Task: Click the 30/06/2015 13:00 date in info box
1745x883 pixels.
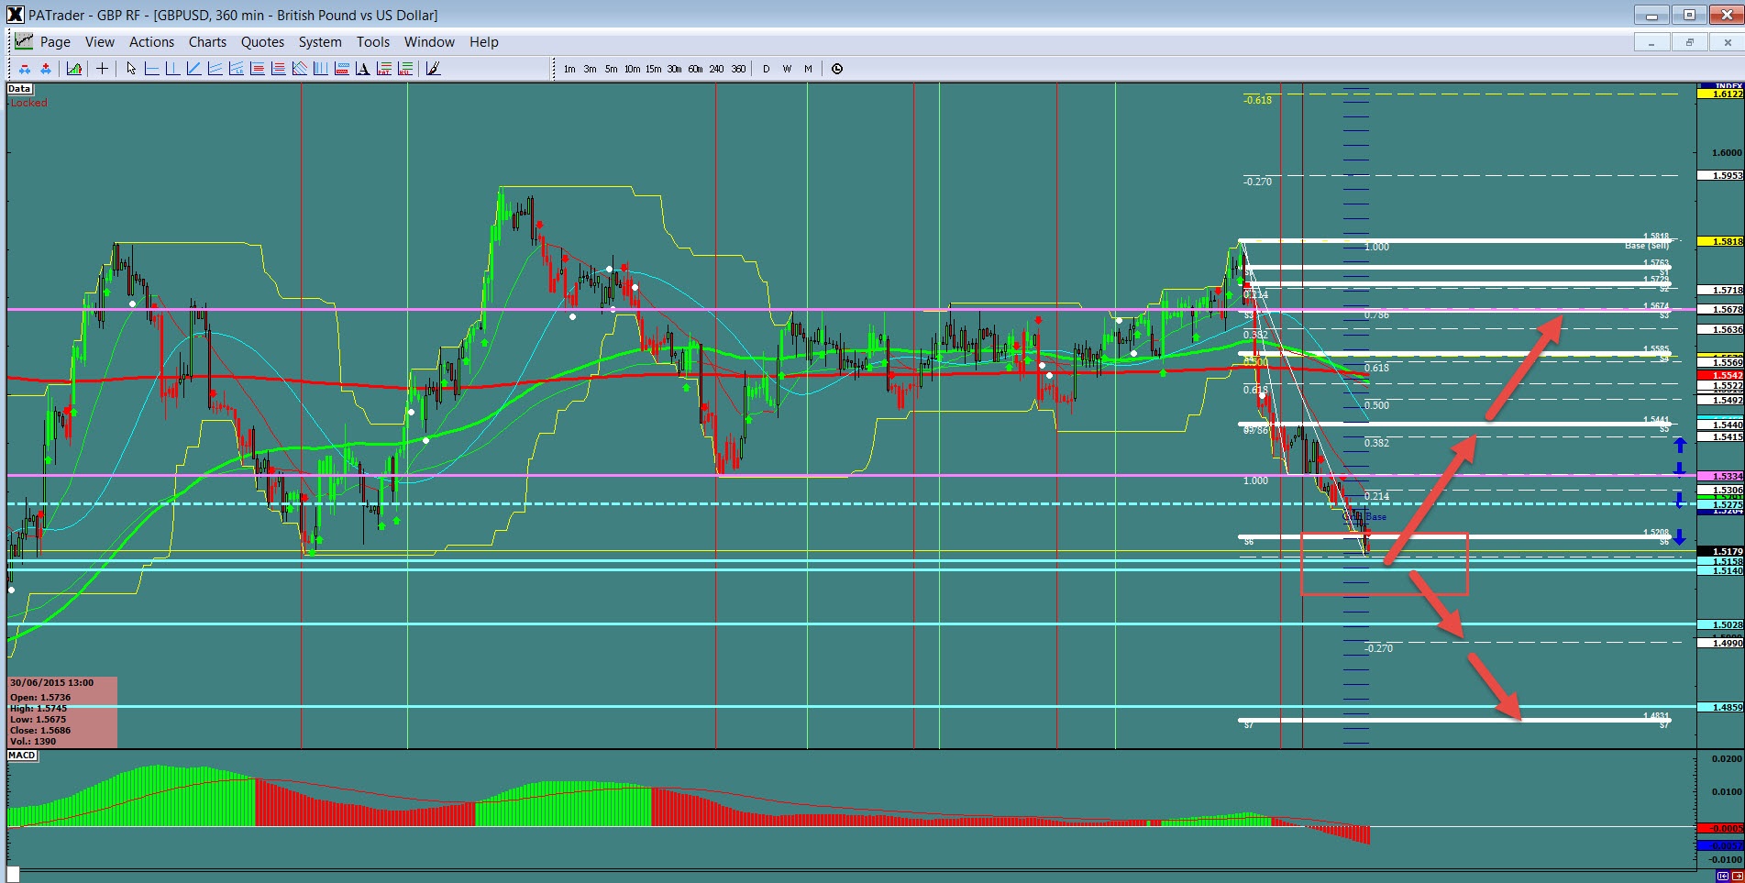Action: pyautogui.click(x=52, y=683)
